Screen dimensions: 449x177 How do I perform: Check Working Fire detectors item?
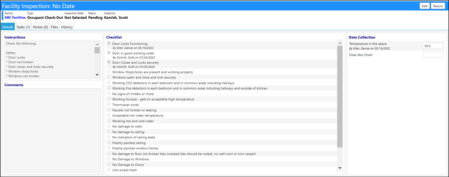point(109,88)
